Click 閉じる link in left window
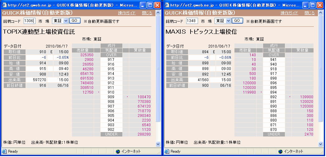This screenshot has height=157, width=326. 147,13
